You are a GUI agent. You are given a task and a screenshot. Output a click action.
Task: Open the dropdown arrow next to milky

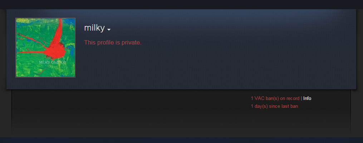109,30
